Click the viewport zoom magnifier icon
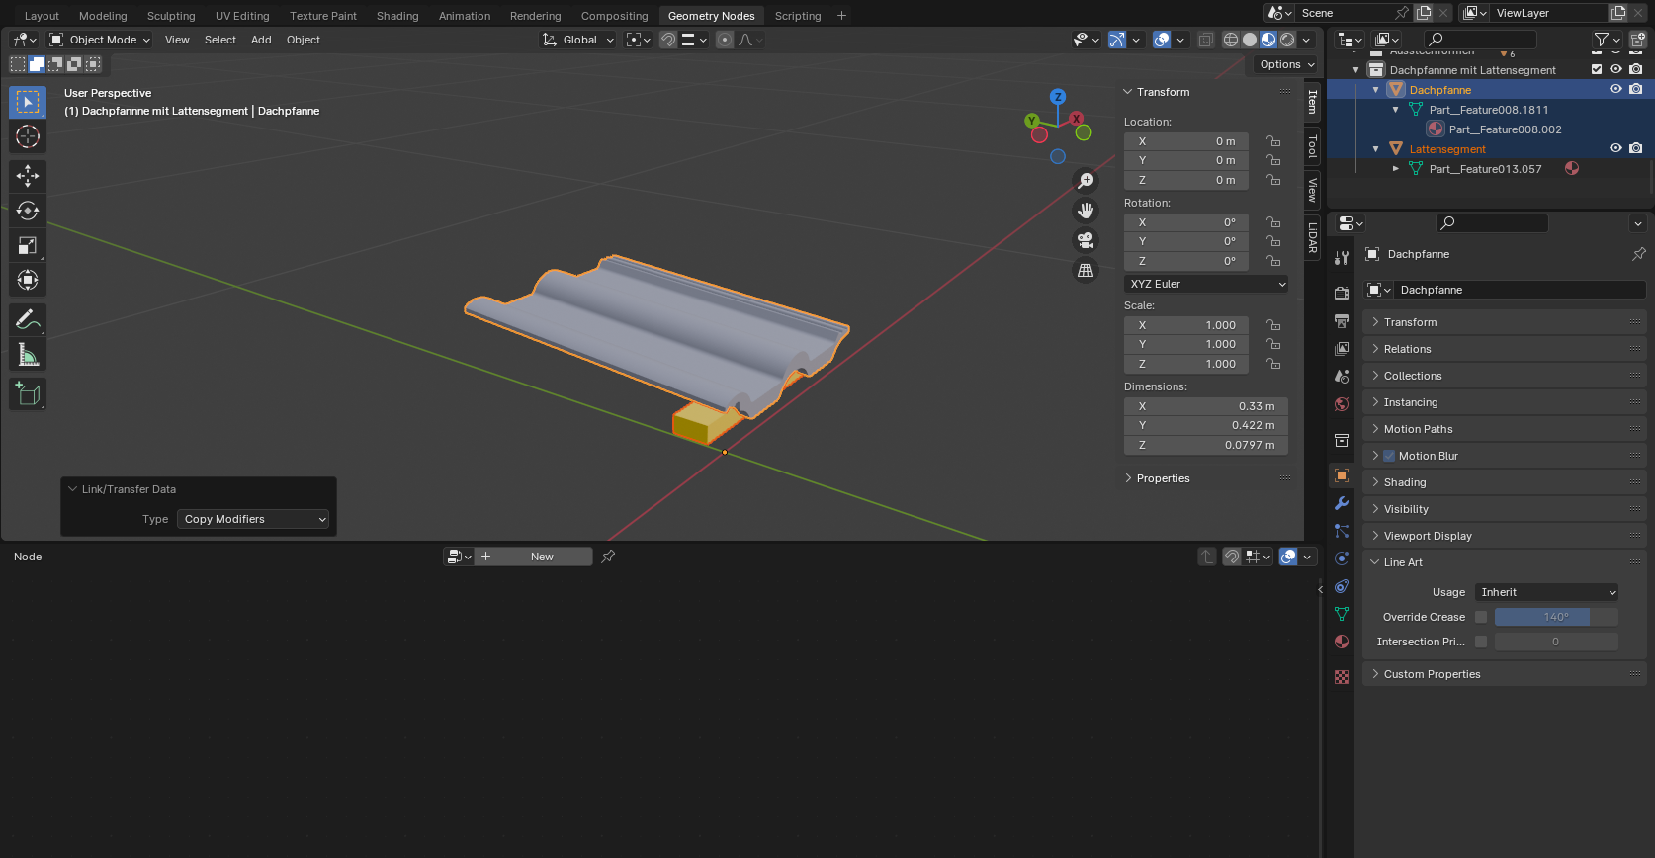The width and height of the screenshot is (1655, 858). [1086, 180]
